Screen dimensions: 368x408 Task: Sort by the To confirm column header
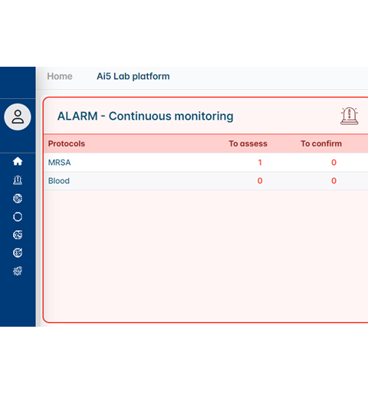pyautogui.click(x=321, y=143)
